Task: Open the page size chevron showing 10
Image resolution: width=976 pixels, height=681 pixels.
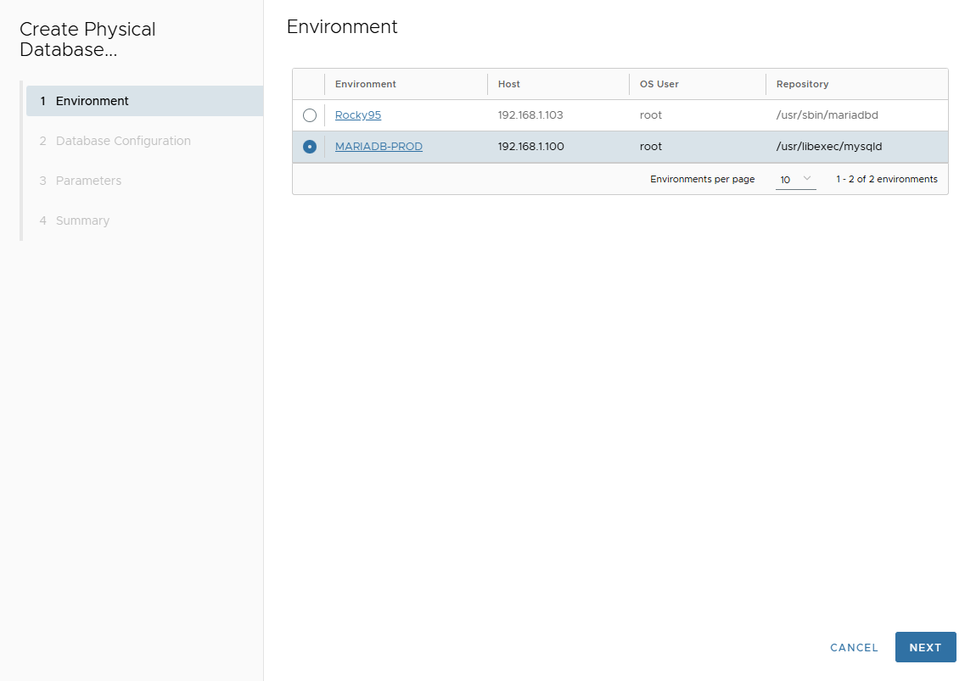Action: [x=805, y=179]
